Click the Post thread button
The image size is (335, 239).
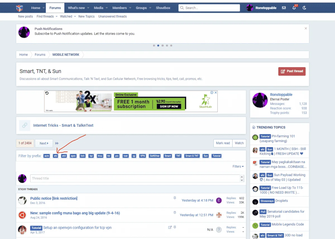pyautogui.click(x=292, y=71)
